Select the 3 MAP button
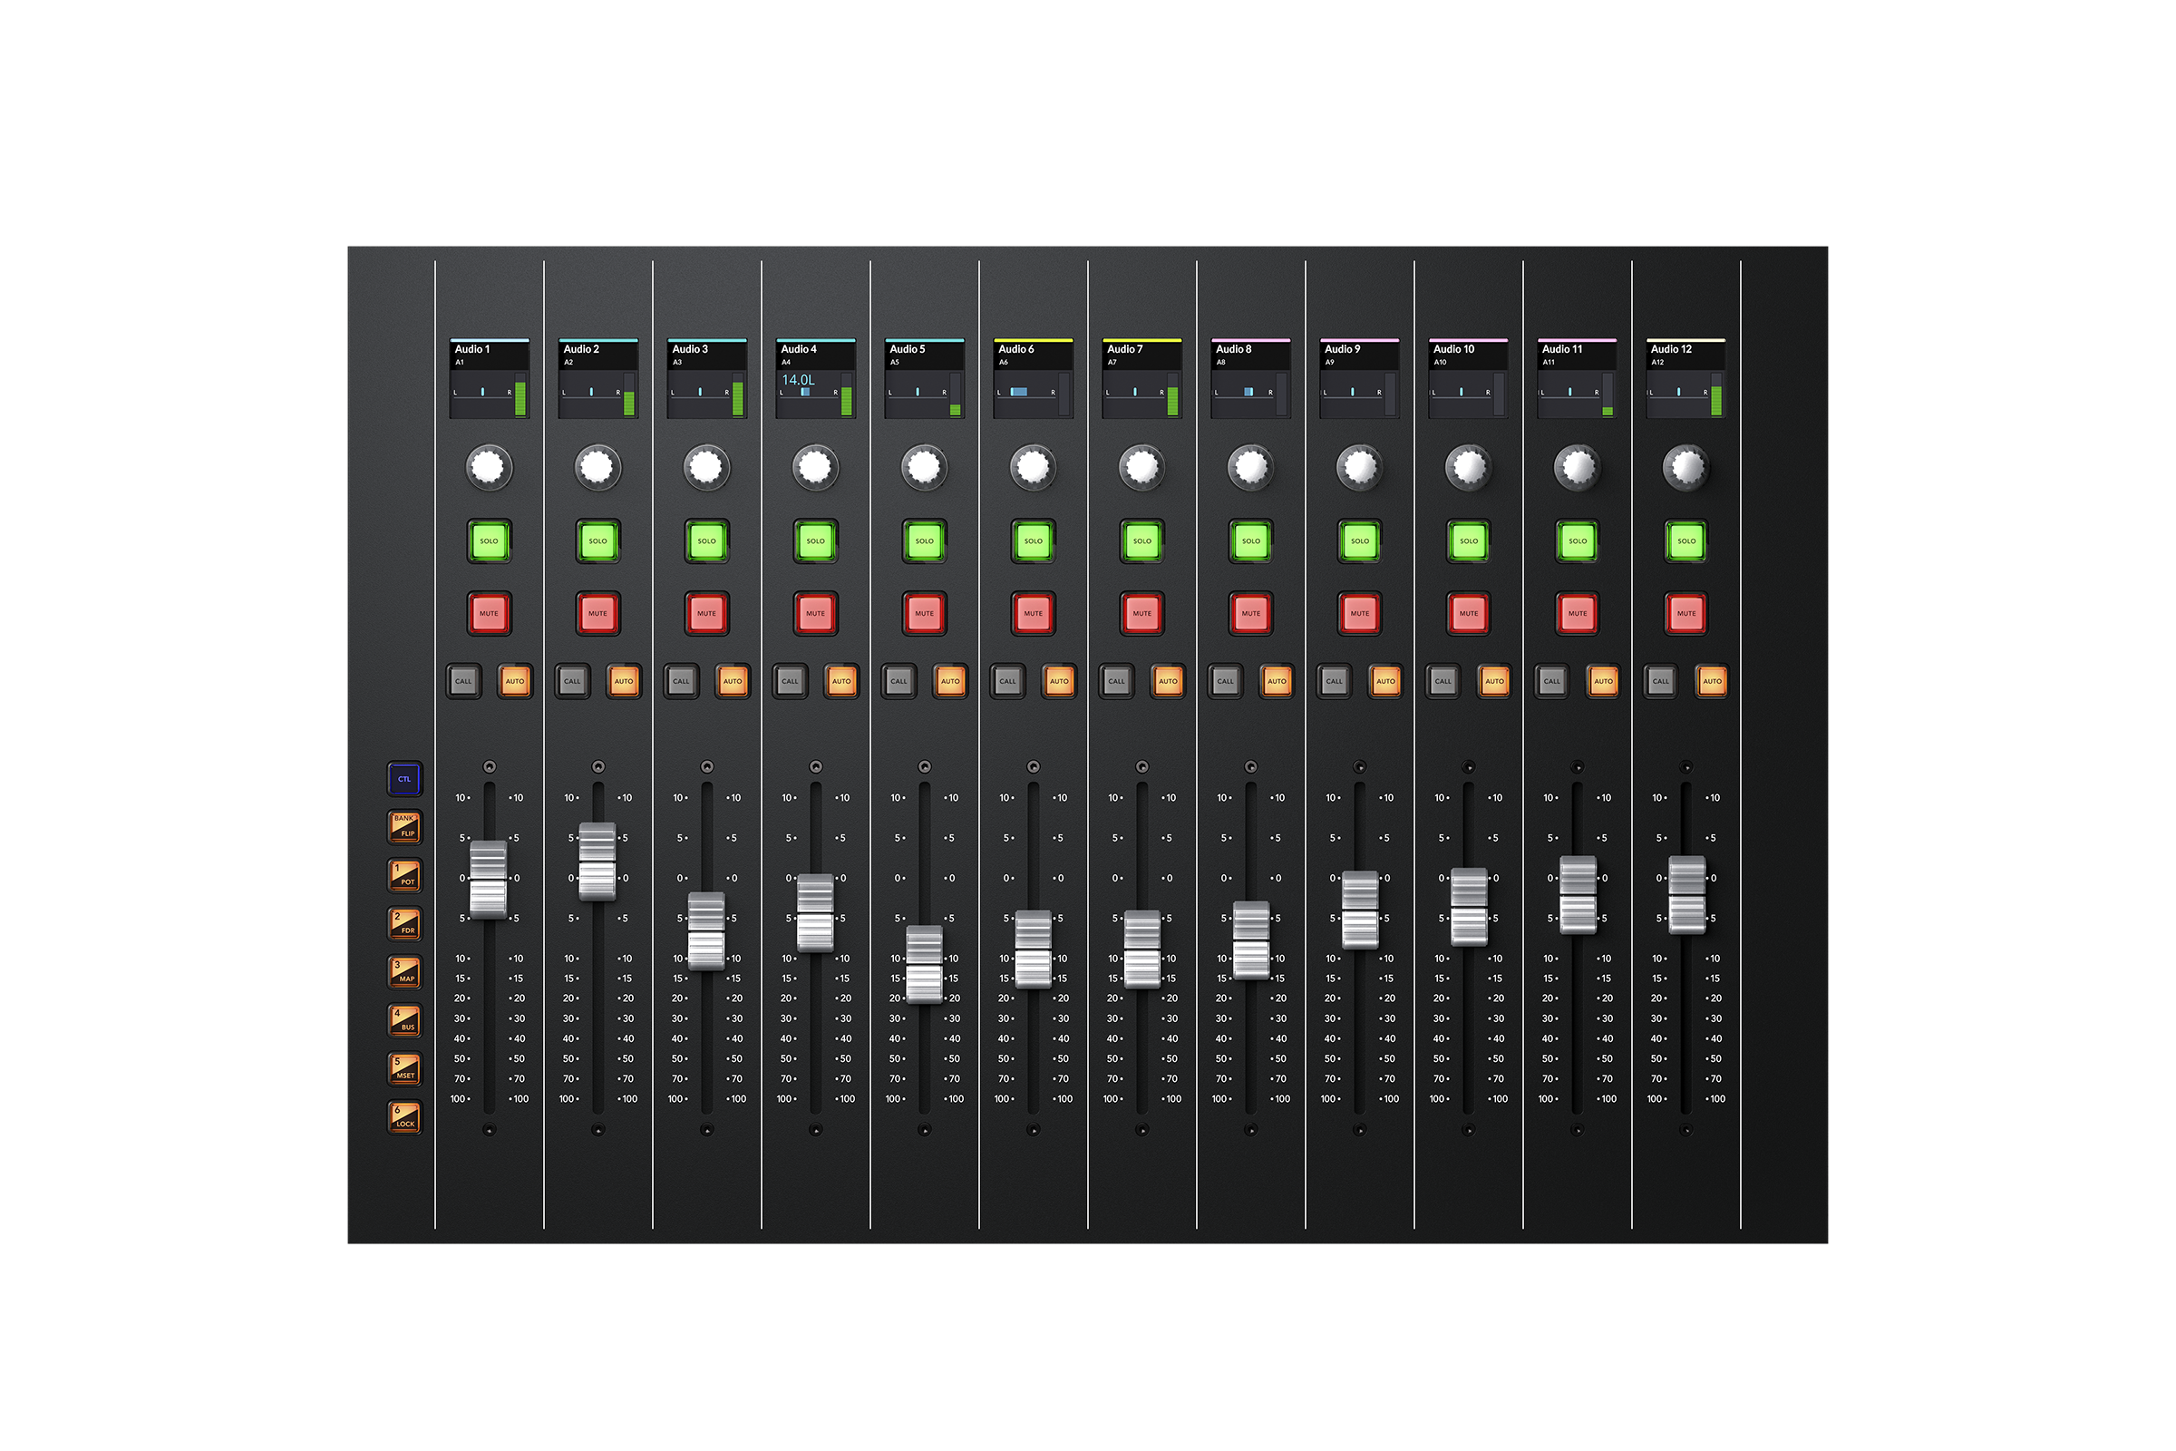The height and width of the screenshot is (1451, 2176). [x=405, y=971]
